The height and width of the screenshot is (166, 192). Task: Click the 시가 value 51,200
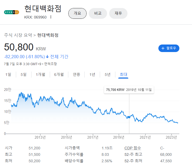[34, 148]
